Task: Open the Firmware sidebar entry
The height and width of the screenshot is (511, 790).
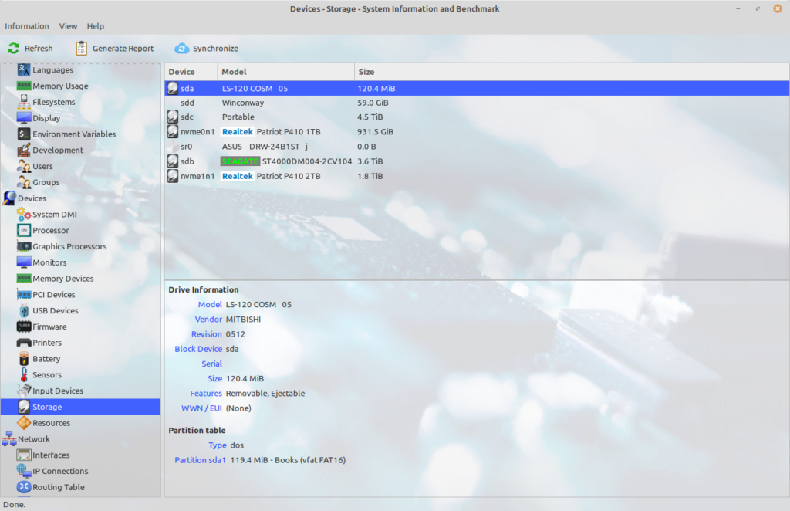Action: click(x=49, y=327)
